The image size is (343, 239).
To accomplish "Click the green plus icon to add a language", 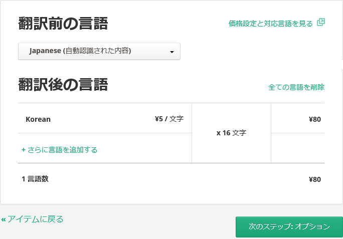I will click(x=23, y=150).
